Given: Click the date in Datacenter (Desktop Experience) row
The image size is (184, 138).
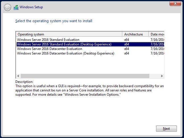Looking at the screenshot, I should tap(157, 53).
